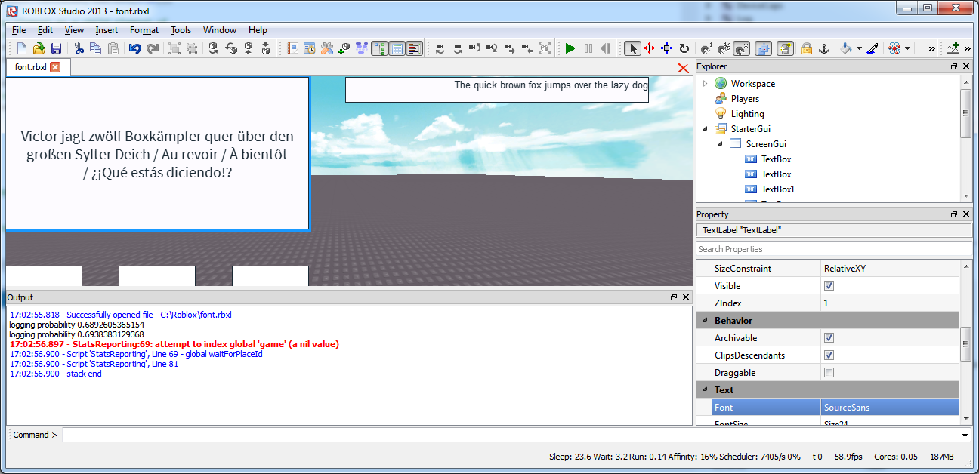Click the Reset playback button
This screenshot has height=474, width=979.
pos(605,48)
